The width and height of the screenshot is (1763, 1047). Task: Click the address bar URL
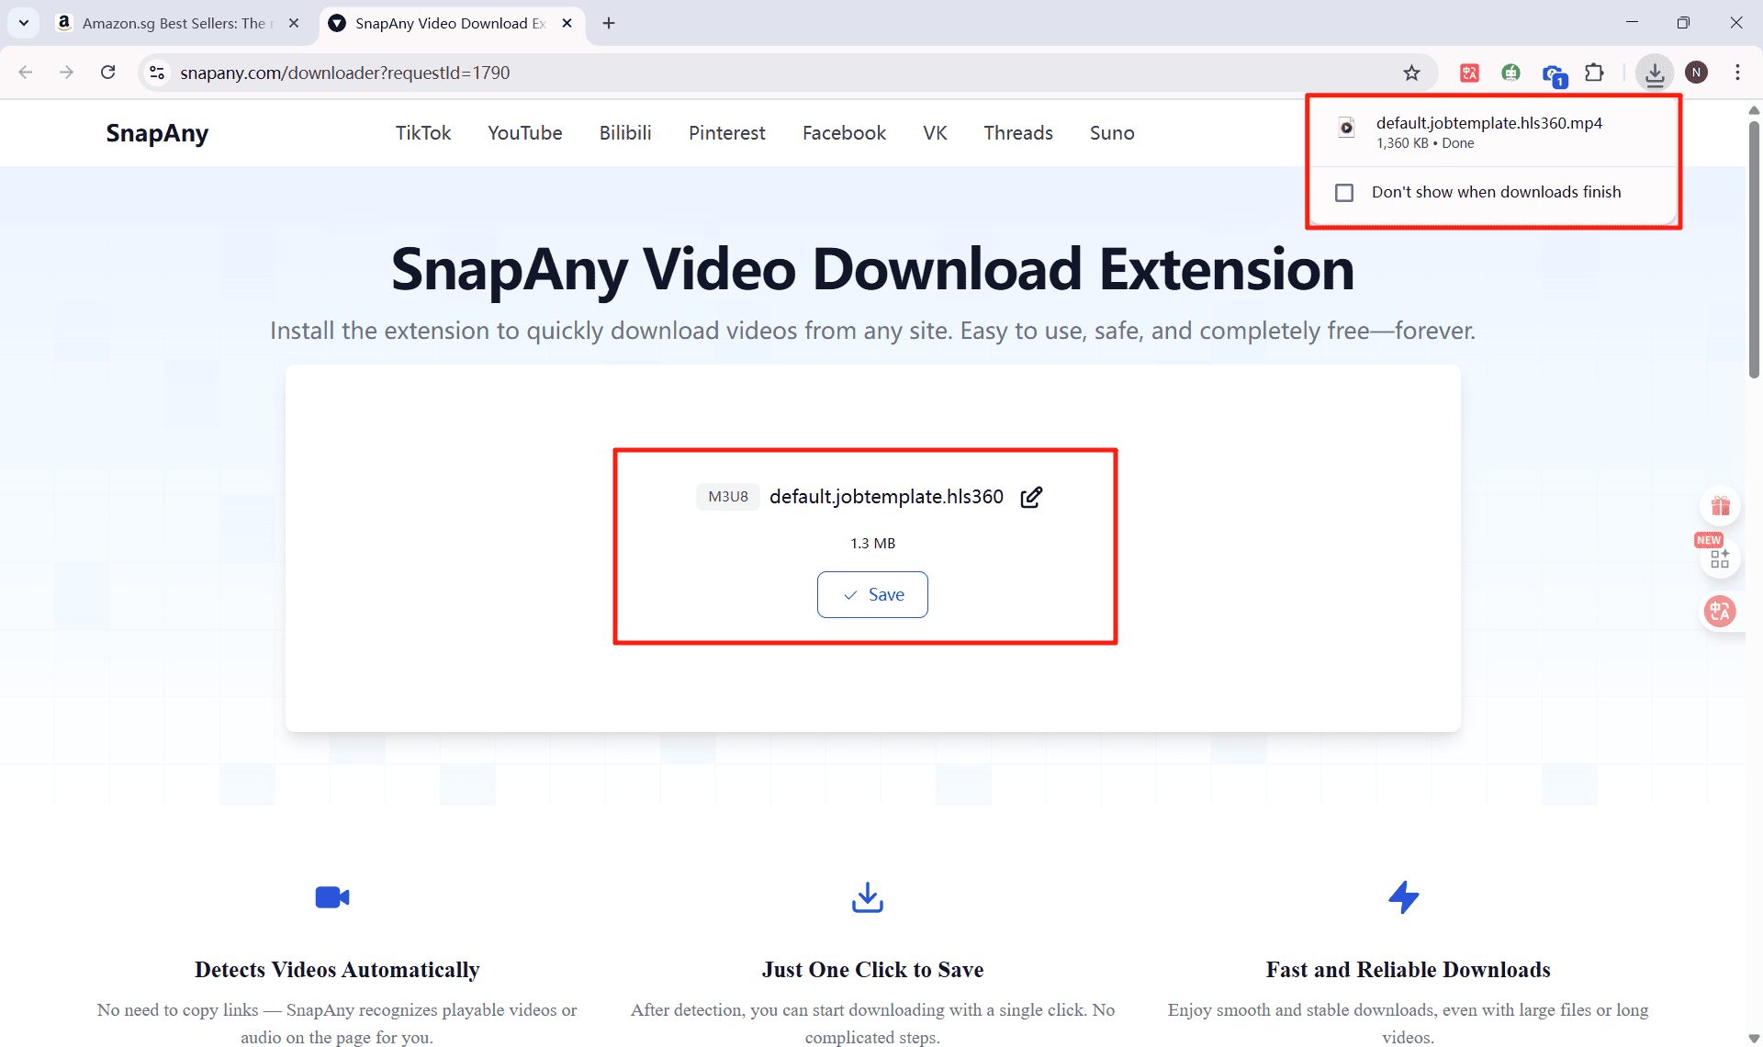click(344, 73)
